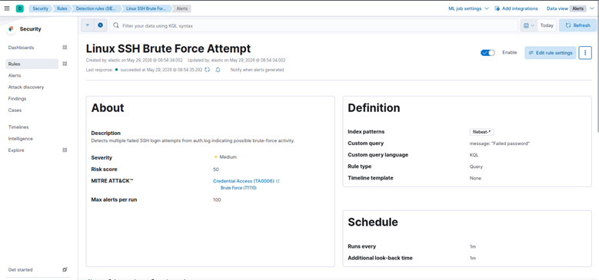This screenshot has width=599, height=280.
Task: Click the Timeline template None value
Action: (x=475, y=178)
